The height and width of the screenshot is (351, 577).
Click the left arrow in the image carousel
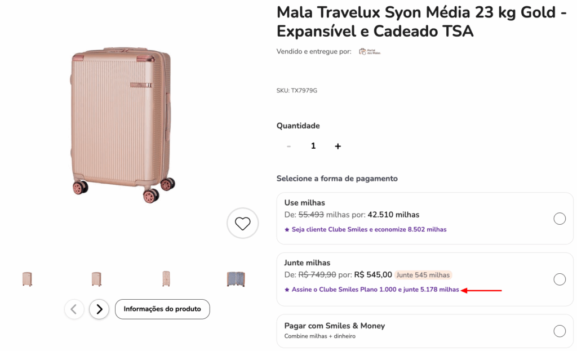pos(74,309)
